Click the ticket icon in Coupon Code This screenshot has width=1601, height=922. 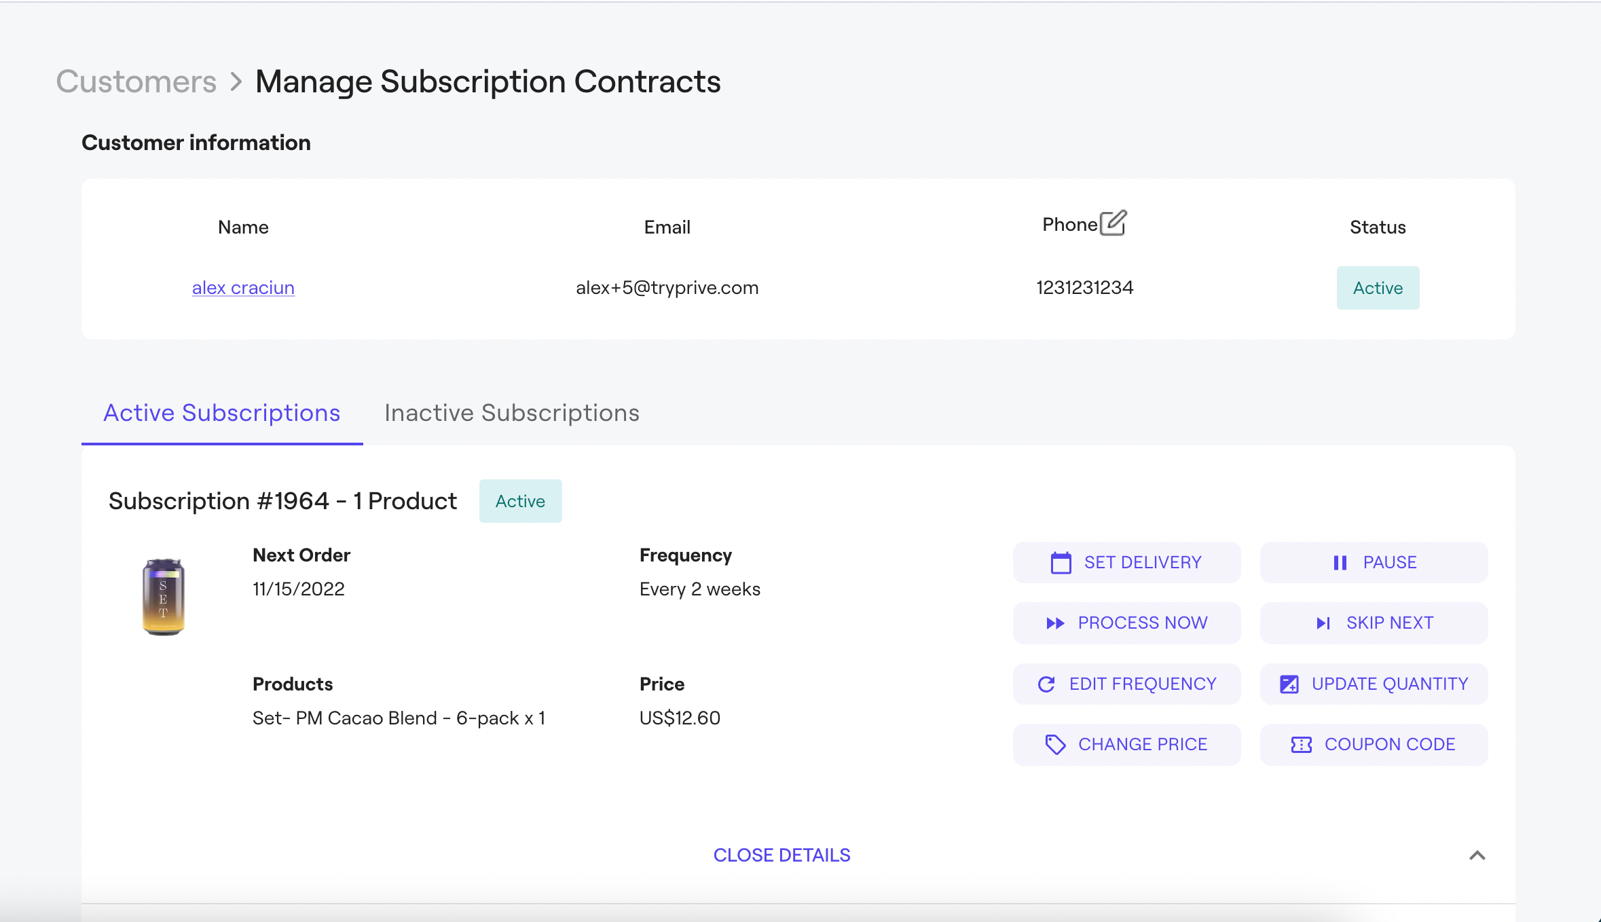1301,745
